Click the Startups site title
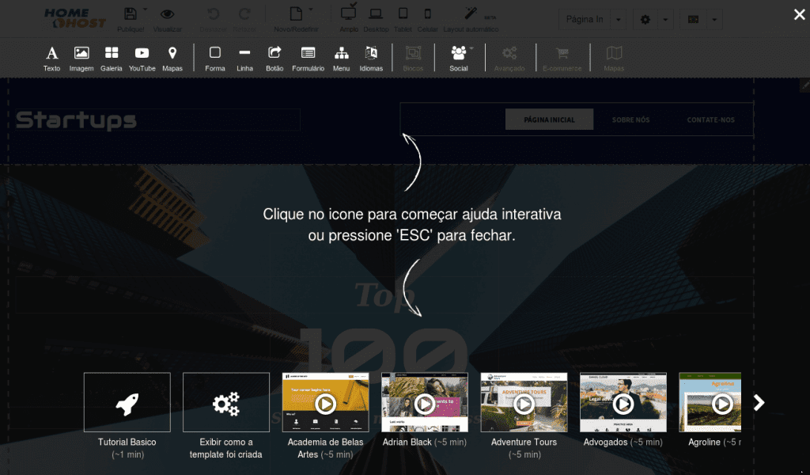The height and width of the screenshot is (475, 810). click(x=77, y=120)
